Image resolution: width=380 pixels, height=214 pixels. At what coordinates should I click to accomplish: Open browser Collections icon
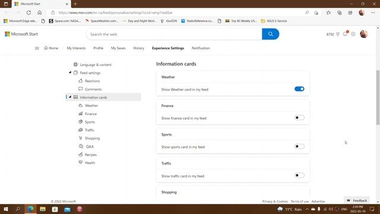pos(339,12)
